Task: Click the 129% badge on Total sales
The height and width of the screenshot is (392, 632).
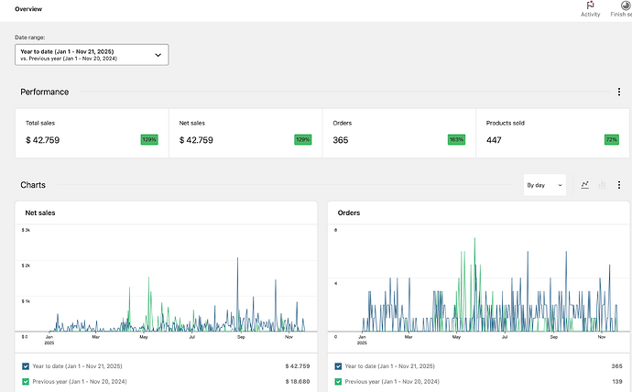Action: [x=149, y=140]
